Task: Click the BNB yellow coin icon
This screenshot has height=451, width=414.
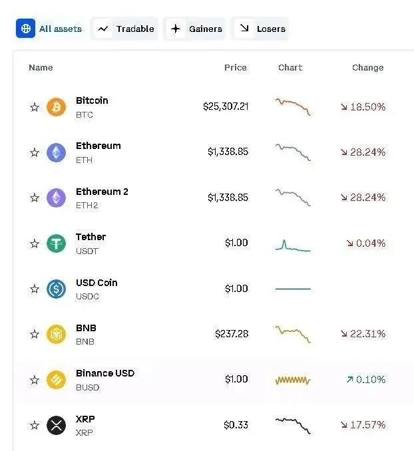Action: tap(56, 334)
